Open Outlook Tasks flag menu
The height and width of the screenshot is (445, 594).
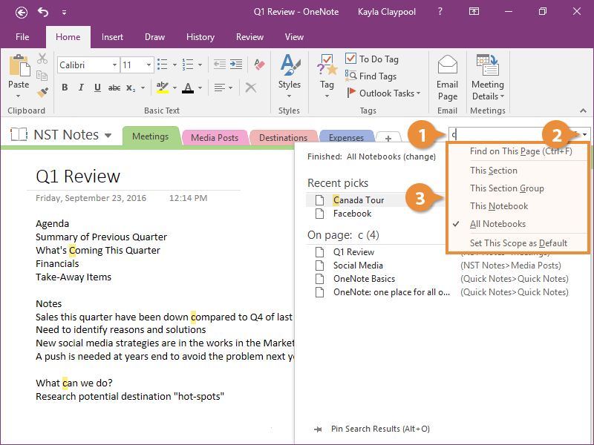[x=384, y=93]
